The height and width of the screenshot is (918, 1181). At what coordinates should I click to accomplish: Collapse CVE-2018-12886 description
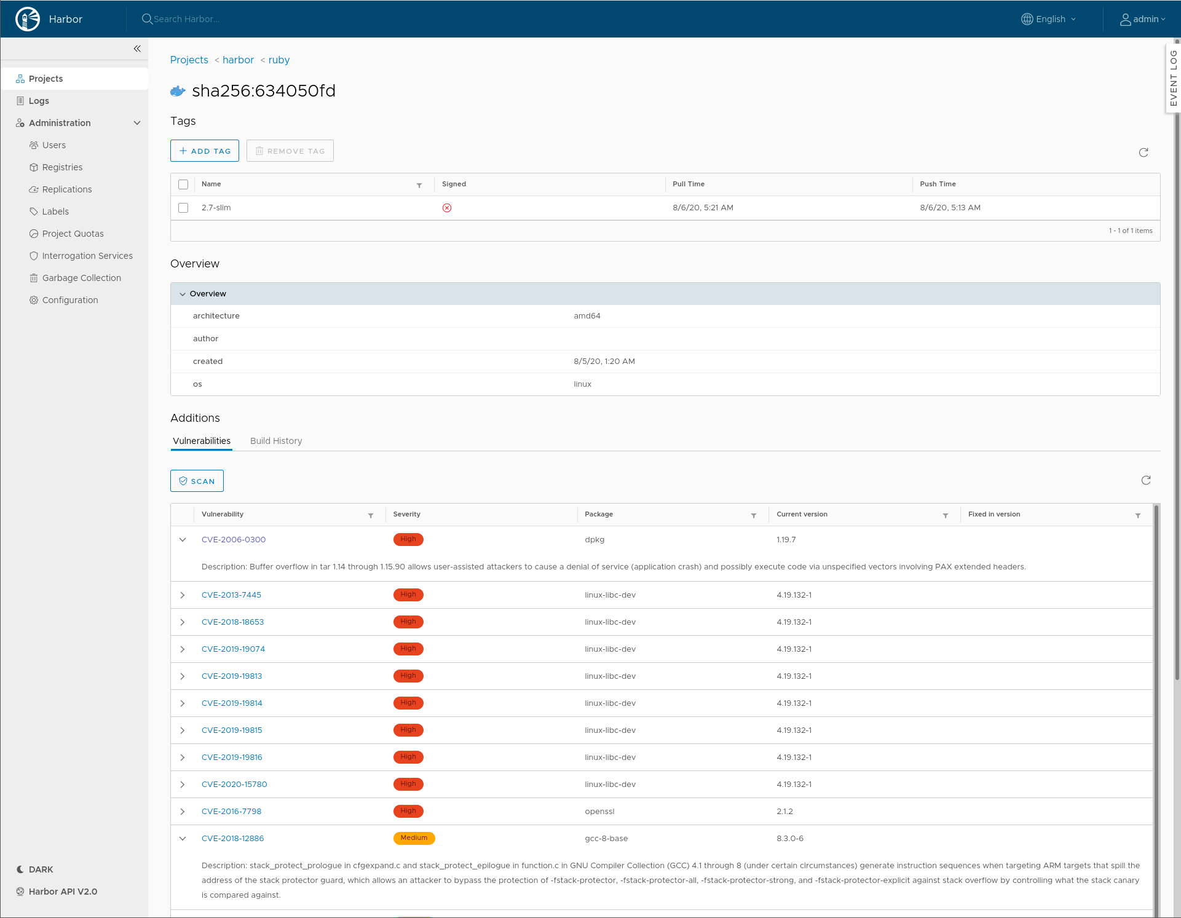tap(183, 839)
